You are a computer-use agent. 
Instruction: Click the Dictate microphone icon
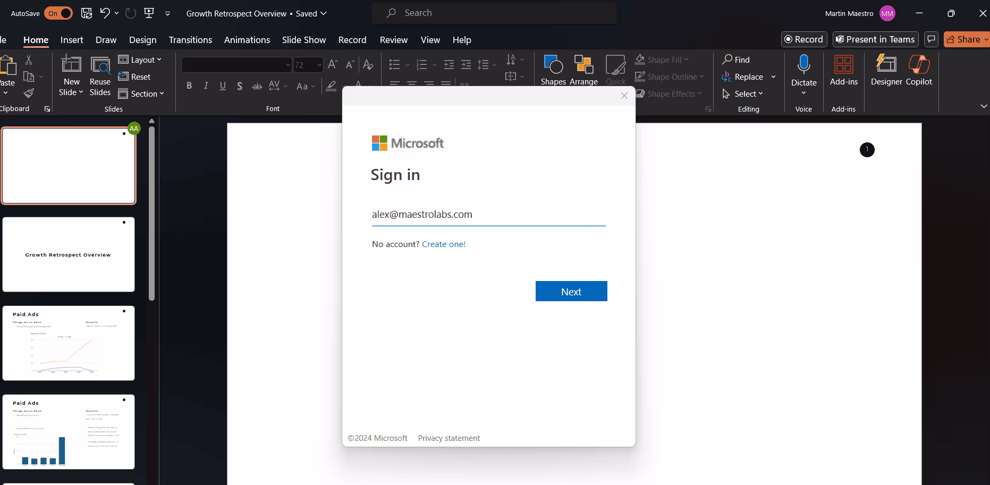pos(803,65)
